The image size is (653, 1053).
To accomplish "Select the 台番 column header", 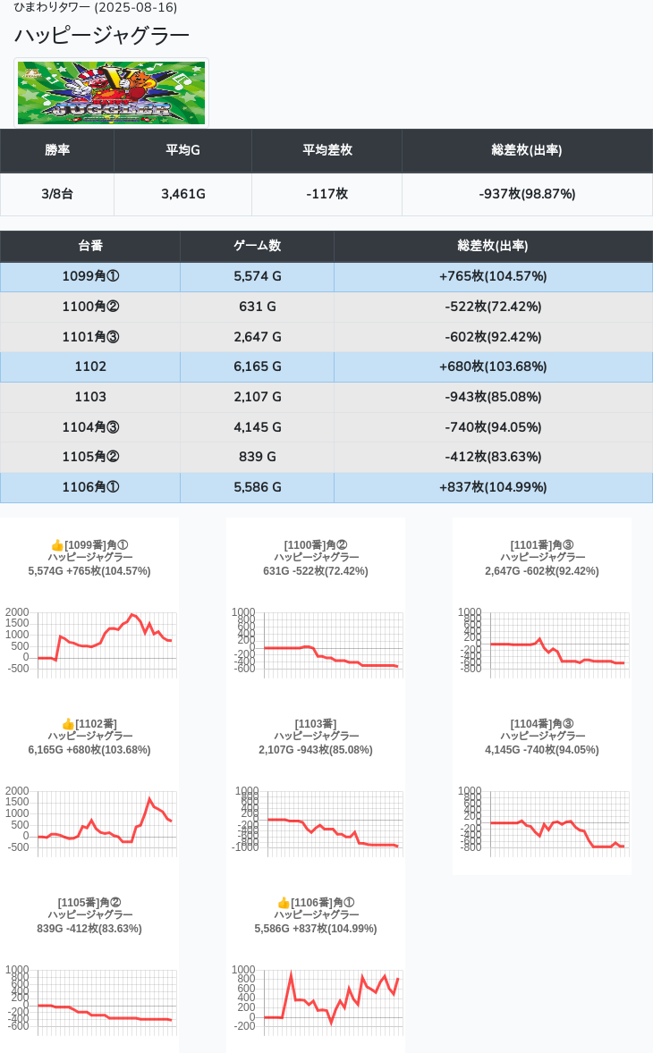I will [90, 246].
